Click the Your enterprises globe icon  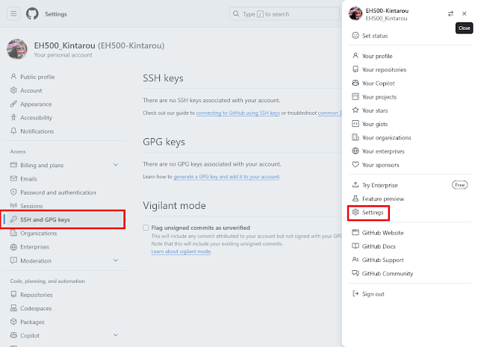point(356,151)
